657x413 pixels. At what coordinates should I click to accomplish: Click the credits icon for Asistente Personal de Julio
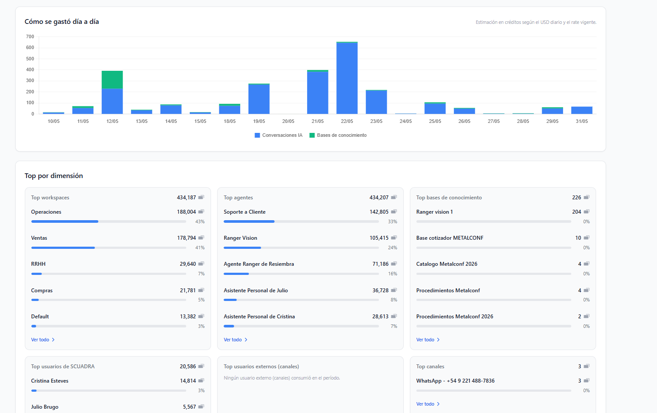click(x=394, y=290)
